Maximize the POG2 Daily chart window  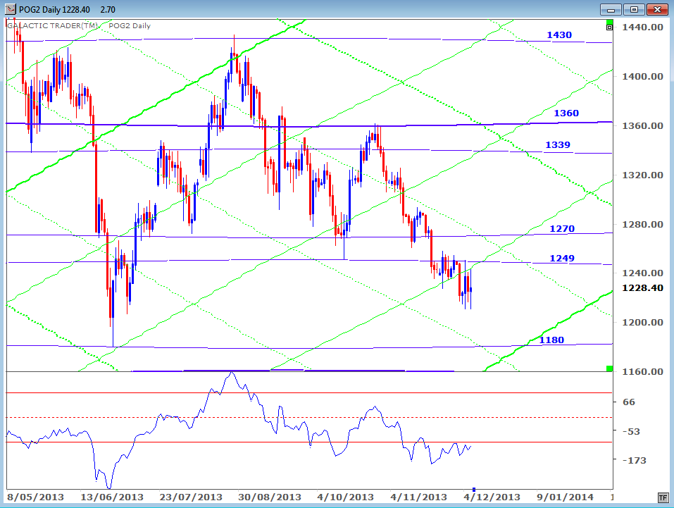click(x=633, y=9)
